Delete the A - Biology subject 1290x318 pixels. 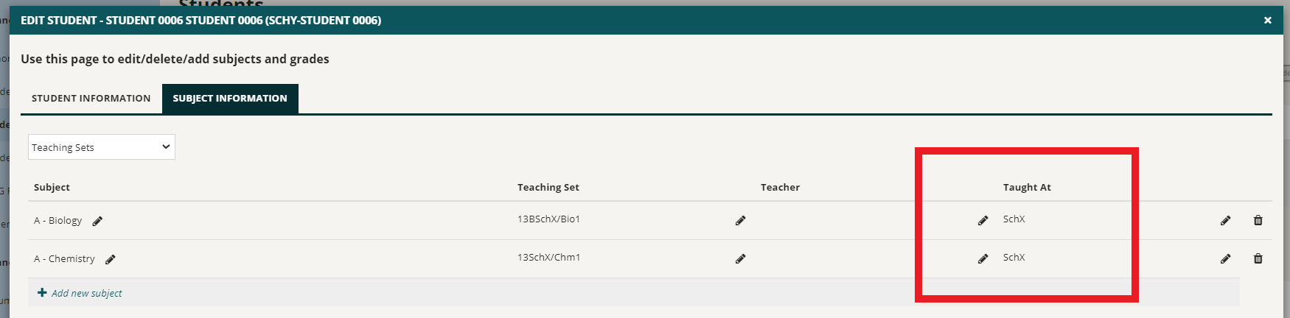point(1258,220)
